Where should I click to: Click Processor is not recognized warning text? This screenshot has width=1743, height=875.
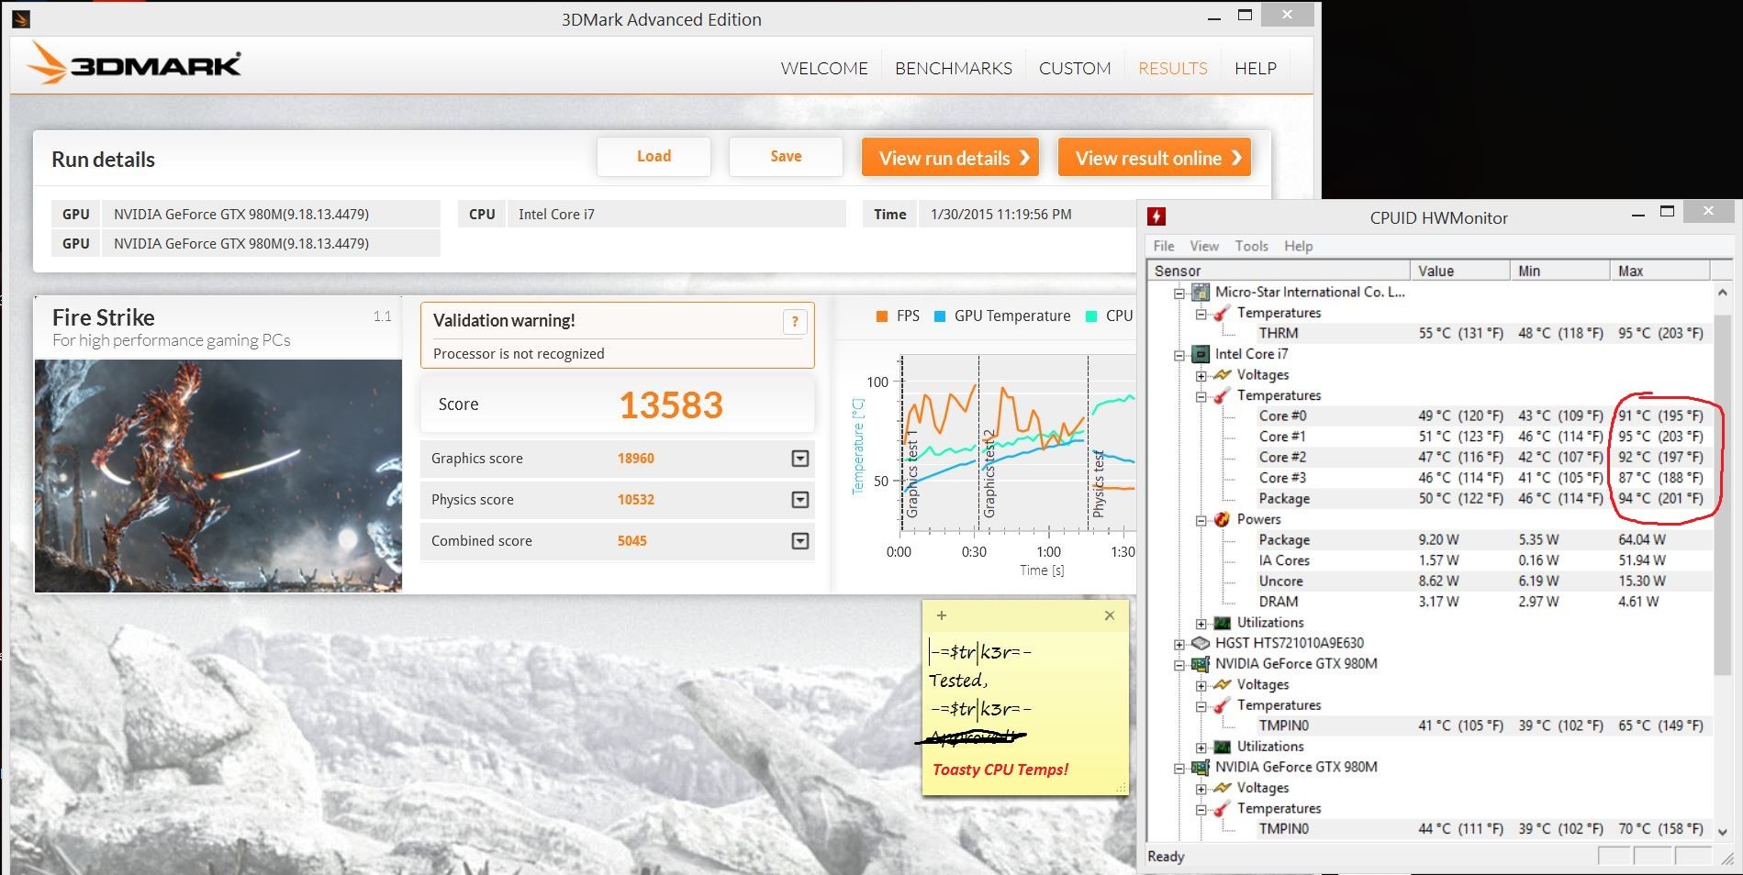[x=519, y=354]
